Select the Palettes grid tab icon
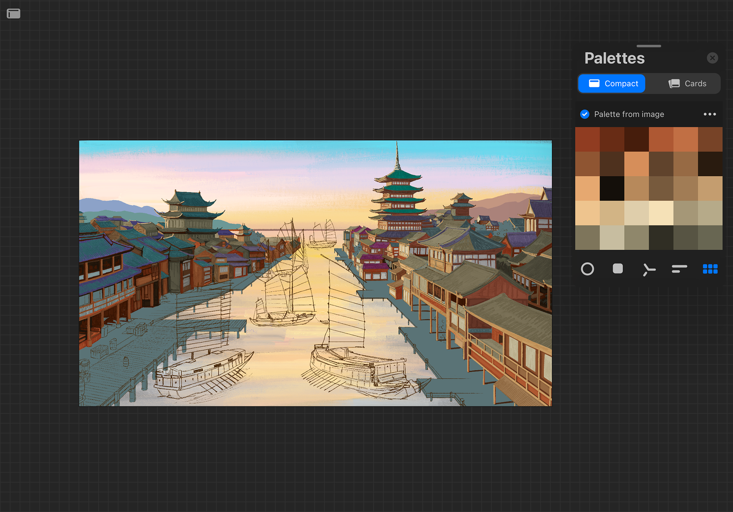This screenshot has height=512, width=733. [710, 269]
